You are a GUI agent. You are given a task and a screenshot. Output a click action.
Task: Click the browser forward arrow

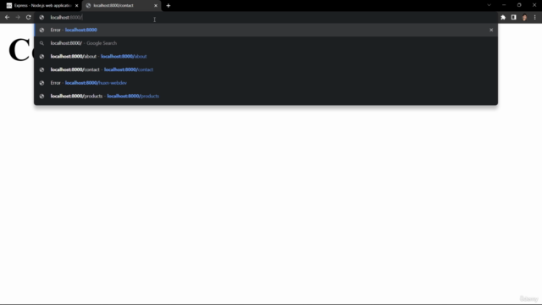18,17
